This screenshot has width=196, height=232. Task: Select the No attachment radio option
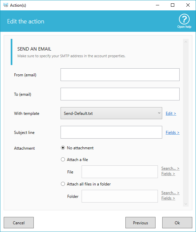pyautogui.click(x=63, y=148)
